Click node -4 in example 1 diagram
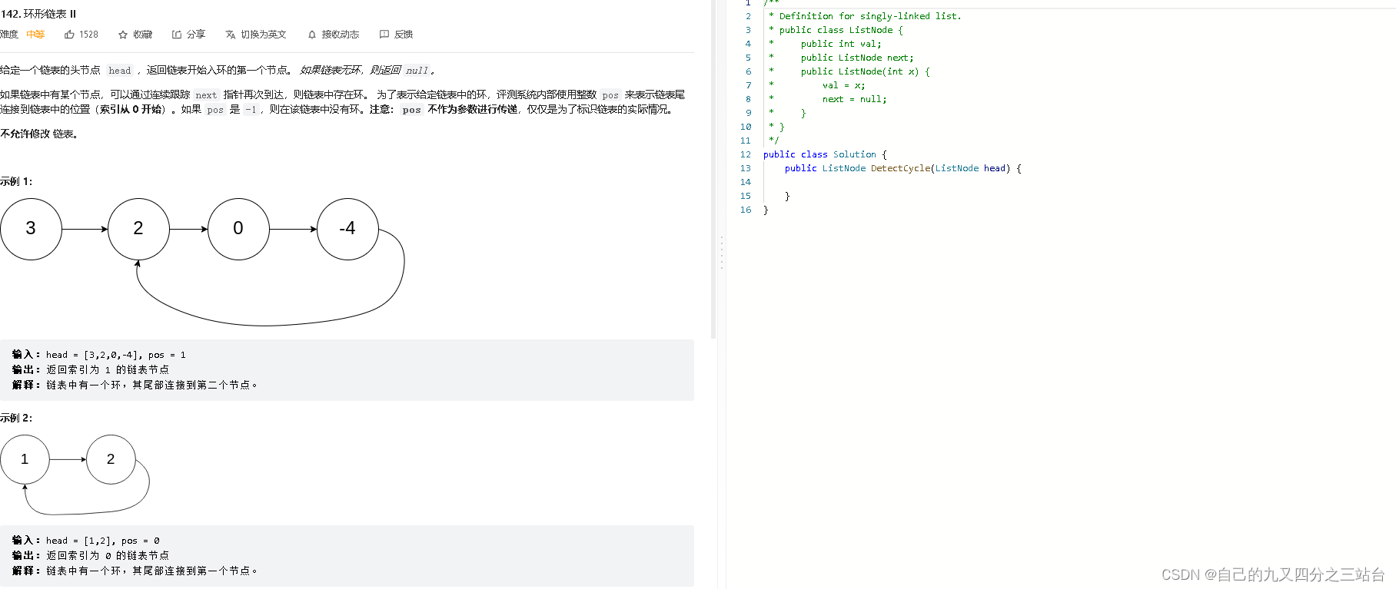Viewport: 1396px width, 589px height. (x=347, y=229)
